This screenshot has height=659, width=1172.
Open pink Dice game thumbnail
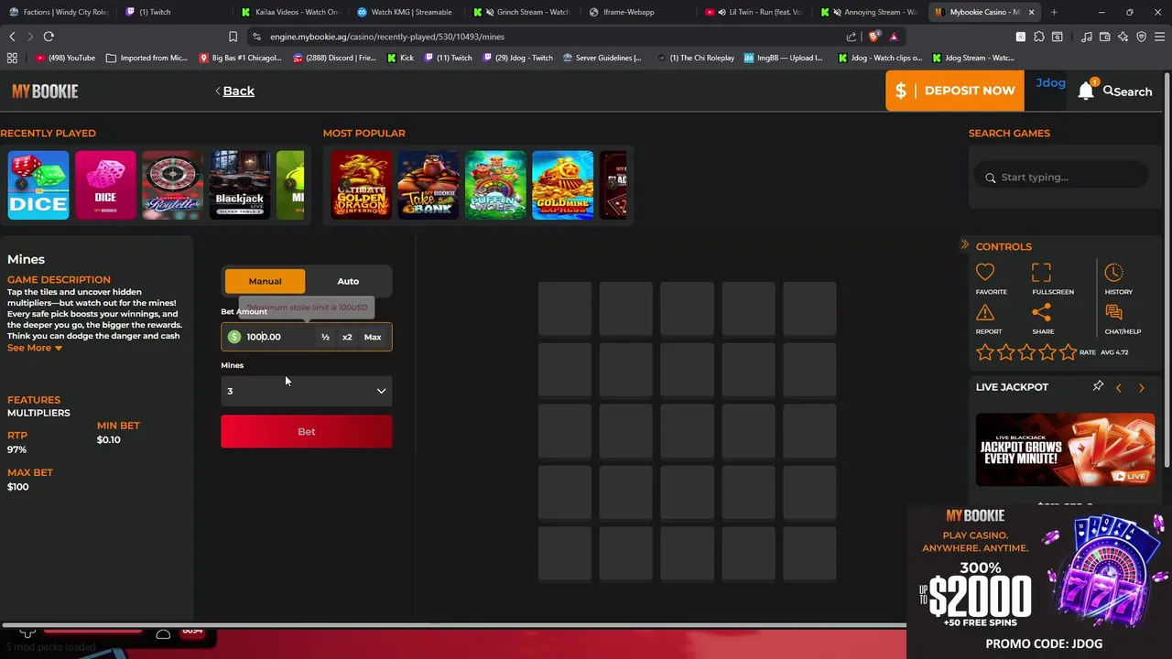105,185
